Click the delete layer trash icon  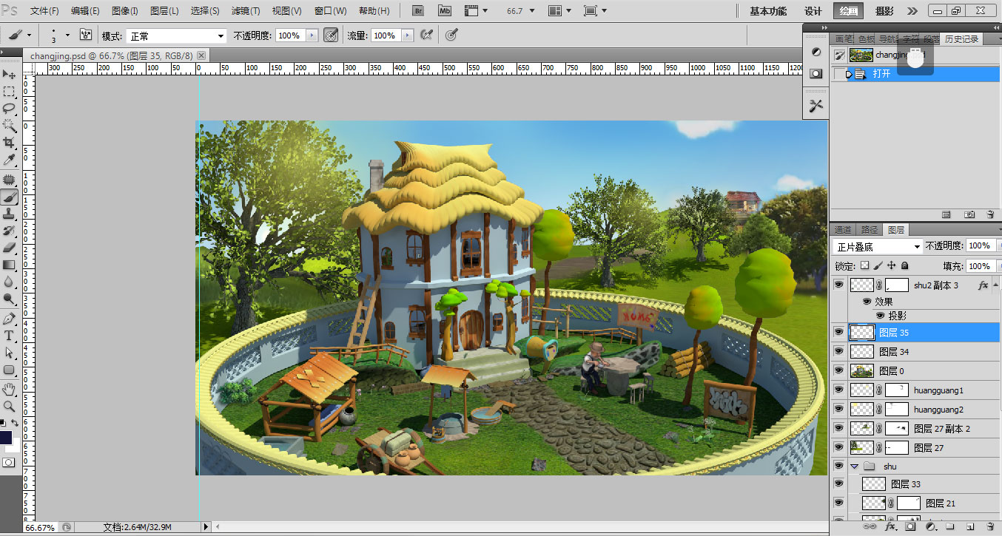(989, 527)
